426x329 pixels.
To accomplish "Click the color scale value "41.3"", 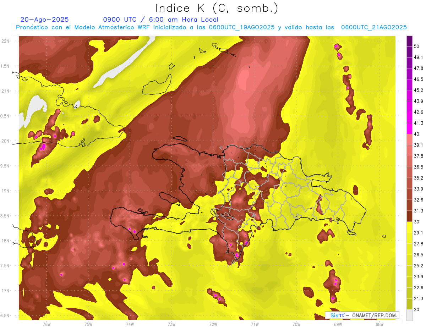I will point(418,123).
